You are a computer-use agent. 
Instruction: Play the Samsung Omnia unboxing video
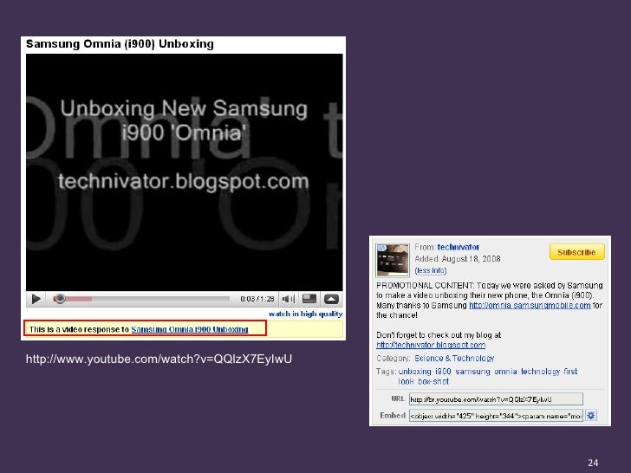[x=36, y=299]
